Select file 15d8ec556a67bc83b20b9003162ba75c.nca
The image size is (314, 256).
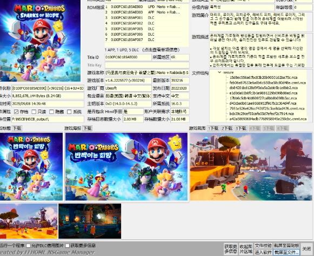(x=263, y=77)
